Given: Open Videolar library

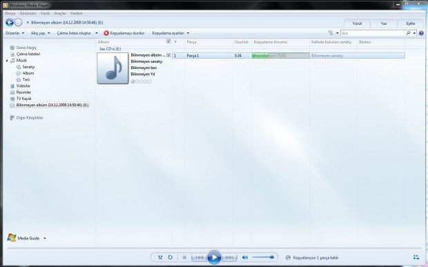Looking at the screenshot, I should pyautogui.click(x=20, y=86).
